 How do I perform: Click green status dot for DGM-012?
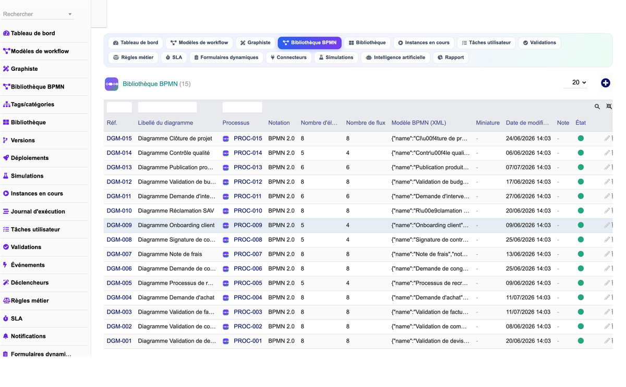tap(581, 182)
